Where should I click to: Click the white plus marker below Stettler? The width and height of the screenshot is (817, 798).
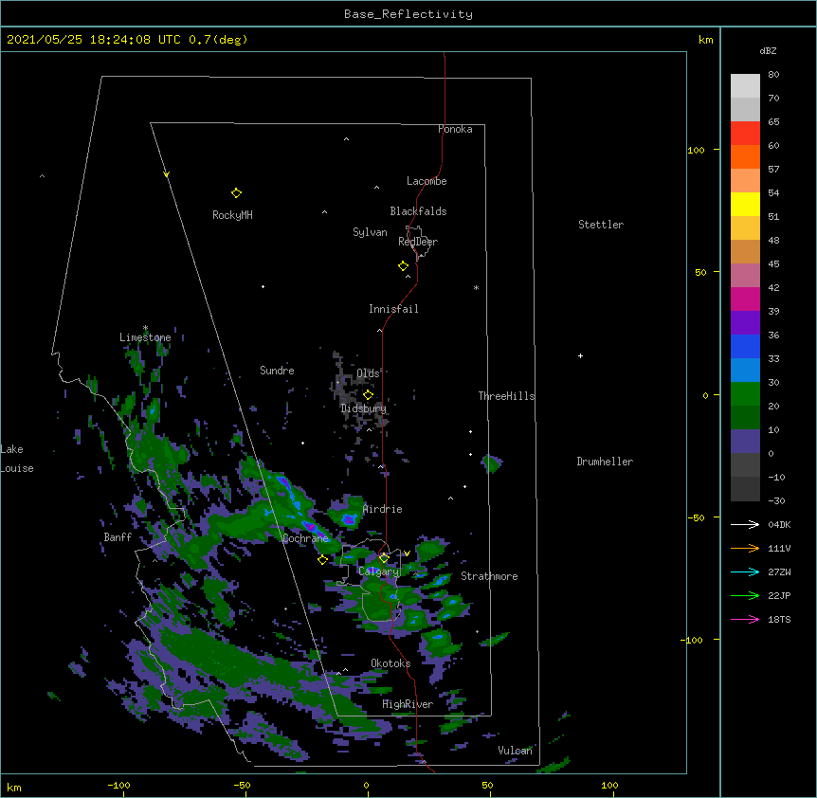(x=580, y=355)
